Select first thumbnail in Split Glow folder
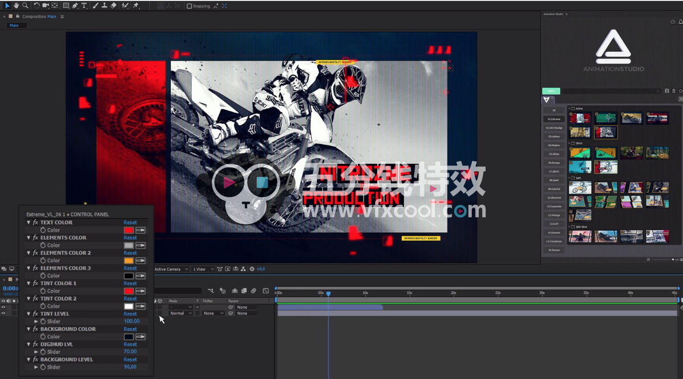 [x=580, y=236]
